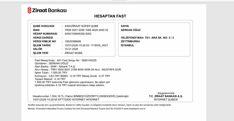Open the www.ziraatbank.com.tr website link
Screen dimensions: 234x121
click(134, 109)
